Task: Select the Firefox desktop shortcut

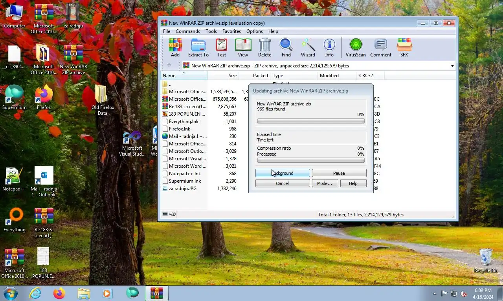Action: click(x=44, y=97)
